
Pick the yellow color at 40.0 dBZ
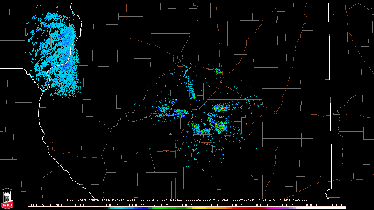208,208
